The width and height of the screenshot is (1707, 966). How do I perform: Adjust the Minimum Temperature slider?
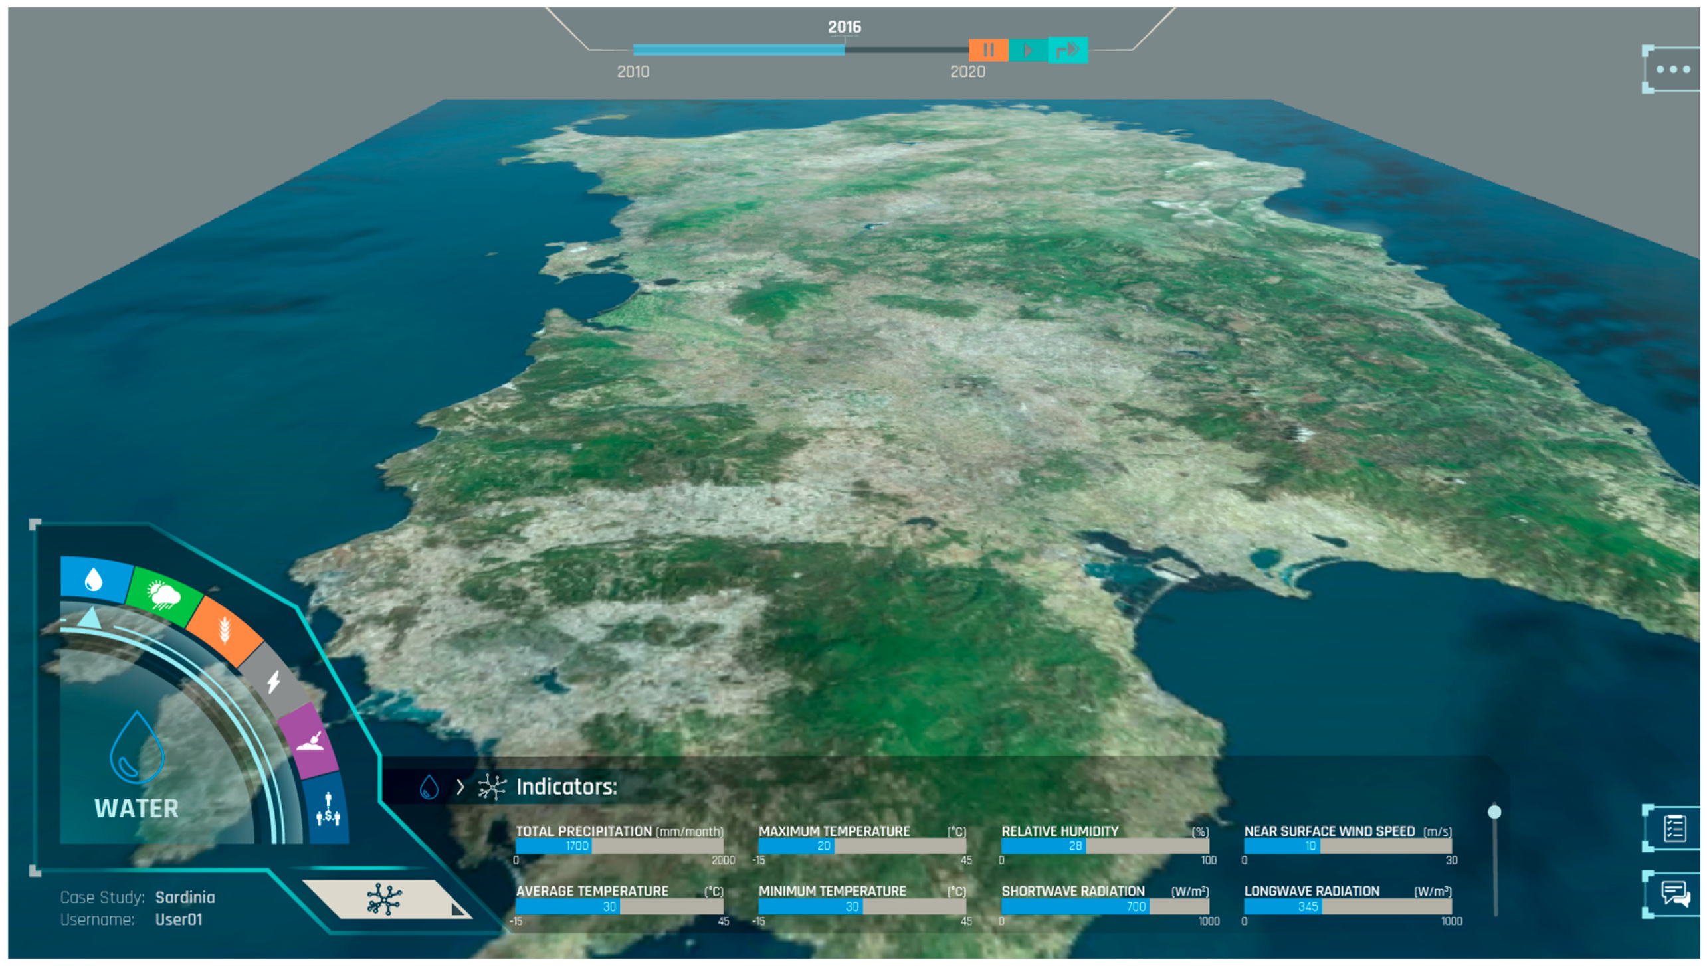coord(862,906)
